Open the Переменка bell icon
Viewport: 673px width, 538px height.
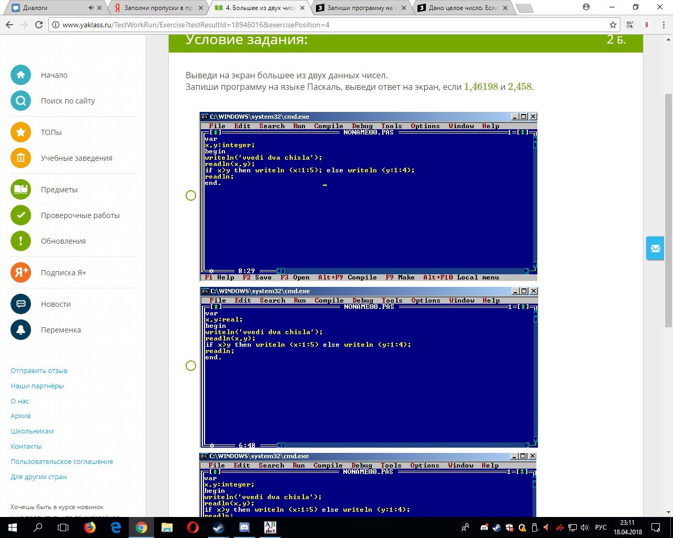click(21, 330)
